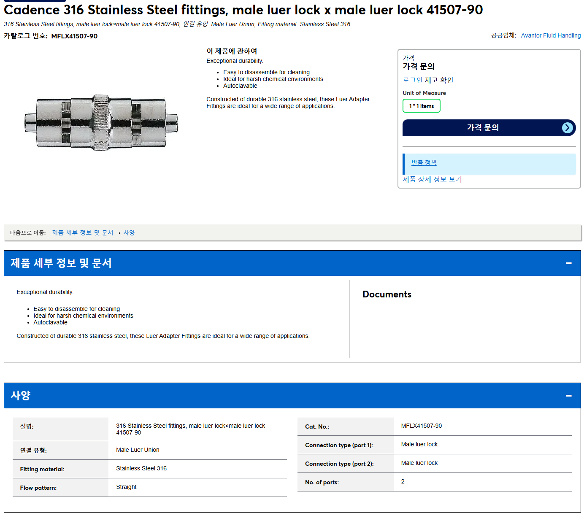Click the product title heading text
The height and width of the screenshot is (521, 584).
click(243, 10)
